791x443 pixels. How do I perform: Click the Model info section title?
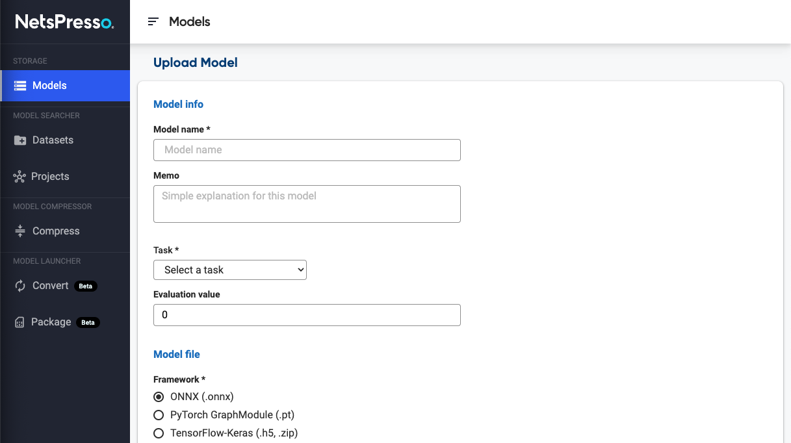[x=178, y=105]
